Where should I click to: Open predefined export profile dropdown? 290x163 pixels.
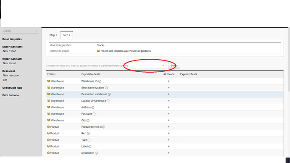pos(145,66)
